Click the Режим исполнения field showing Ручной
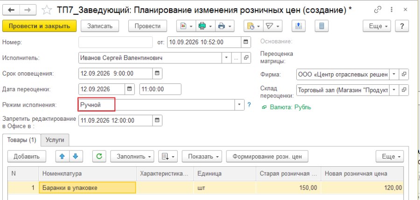420x200 pixels. [x=157, y=105]
